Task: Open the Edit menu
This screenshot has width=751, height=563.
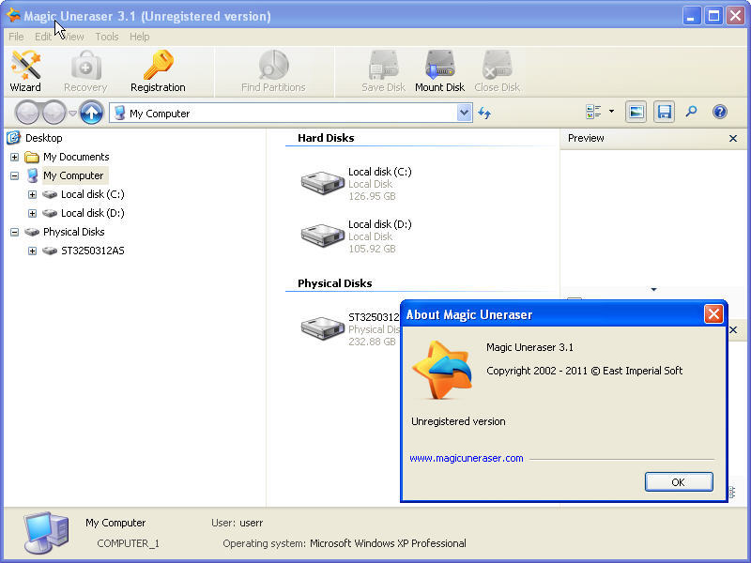Action: tap(42, 37)
